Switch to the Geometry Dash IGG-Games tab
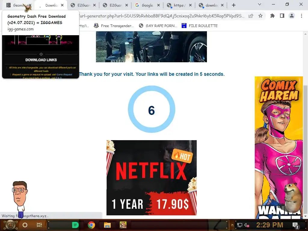This screenshot has width=308, height=231. tap(18, 5)
